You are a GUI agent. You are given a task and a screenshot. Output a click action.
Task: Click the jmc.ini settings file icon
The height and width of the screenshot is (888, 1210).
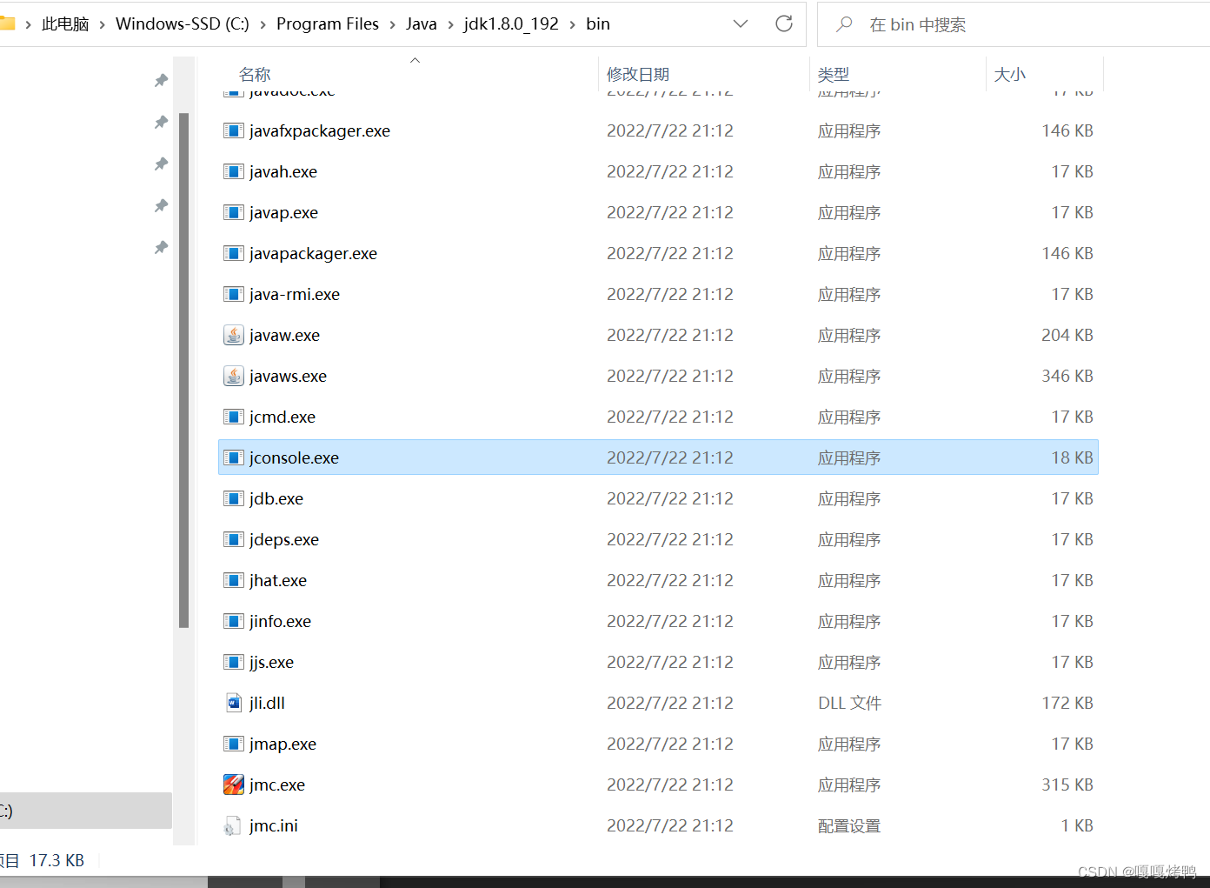point(232,825)
